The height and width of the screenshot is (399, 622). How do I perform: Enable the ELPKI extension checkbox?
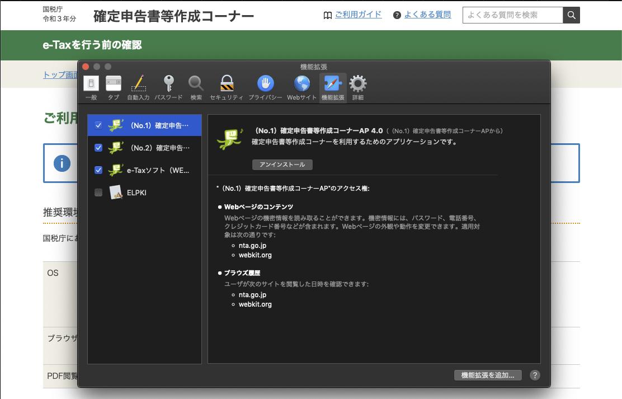tap(98, 193)
